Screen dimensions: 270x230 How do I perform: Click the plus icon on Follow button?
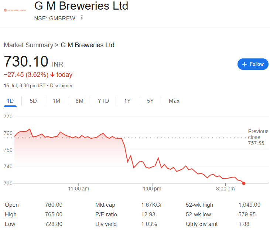[x=245, y=64]
